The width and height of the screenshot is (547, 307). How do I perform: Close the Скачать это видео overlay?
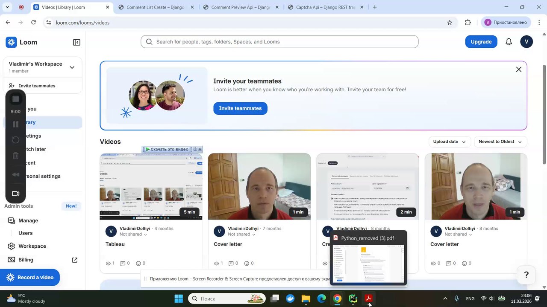tap(200, 149)
